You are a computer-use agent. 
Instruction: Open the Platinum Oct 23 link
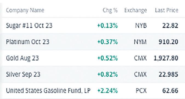[x=28, y=42]
